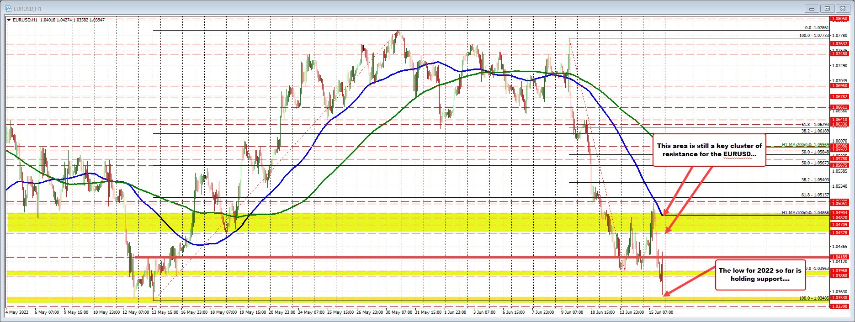This screenshot has height=322, width=855.
Task: Click the 6 May 07:00 time label
Action: click(48, 313)
